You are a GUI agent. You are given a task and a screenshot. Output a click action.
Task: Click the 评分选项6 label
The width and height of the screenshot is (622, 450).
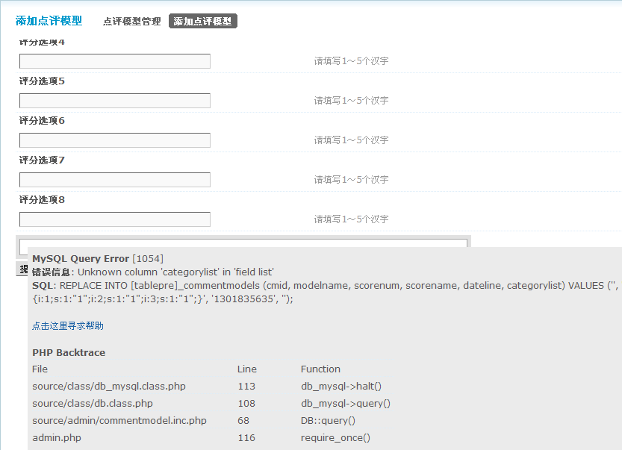(x=42, y=121)
